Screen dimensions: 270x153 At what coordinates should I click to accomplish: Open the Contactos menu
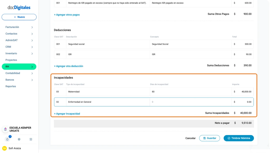point(11,34)
